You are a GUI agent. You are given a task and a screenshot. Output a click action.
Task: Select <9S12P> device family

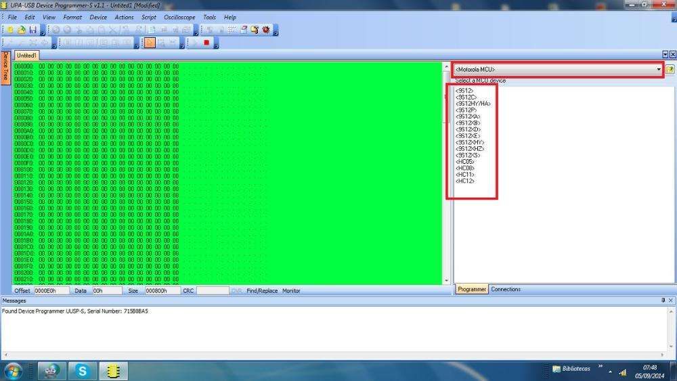(466, 110)
